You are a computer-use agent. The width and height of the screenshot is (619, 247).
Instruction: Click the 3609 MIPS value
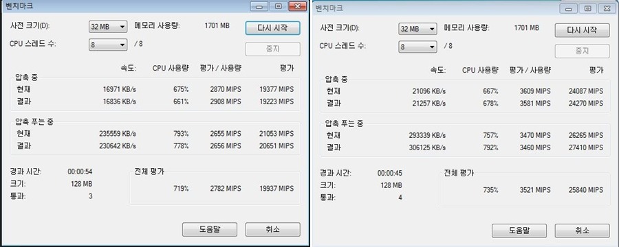(535, 91)
